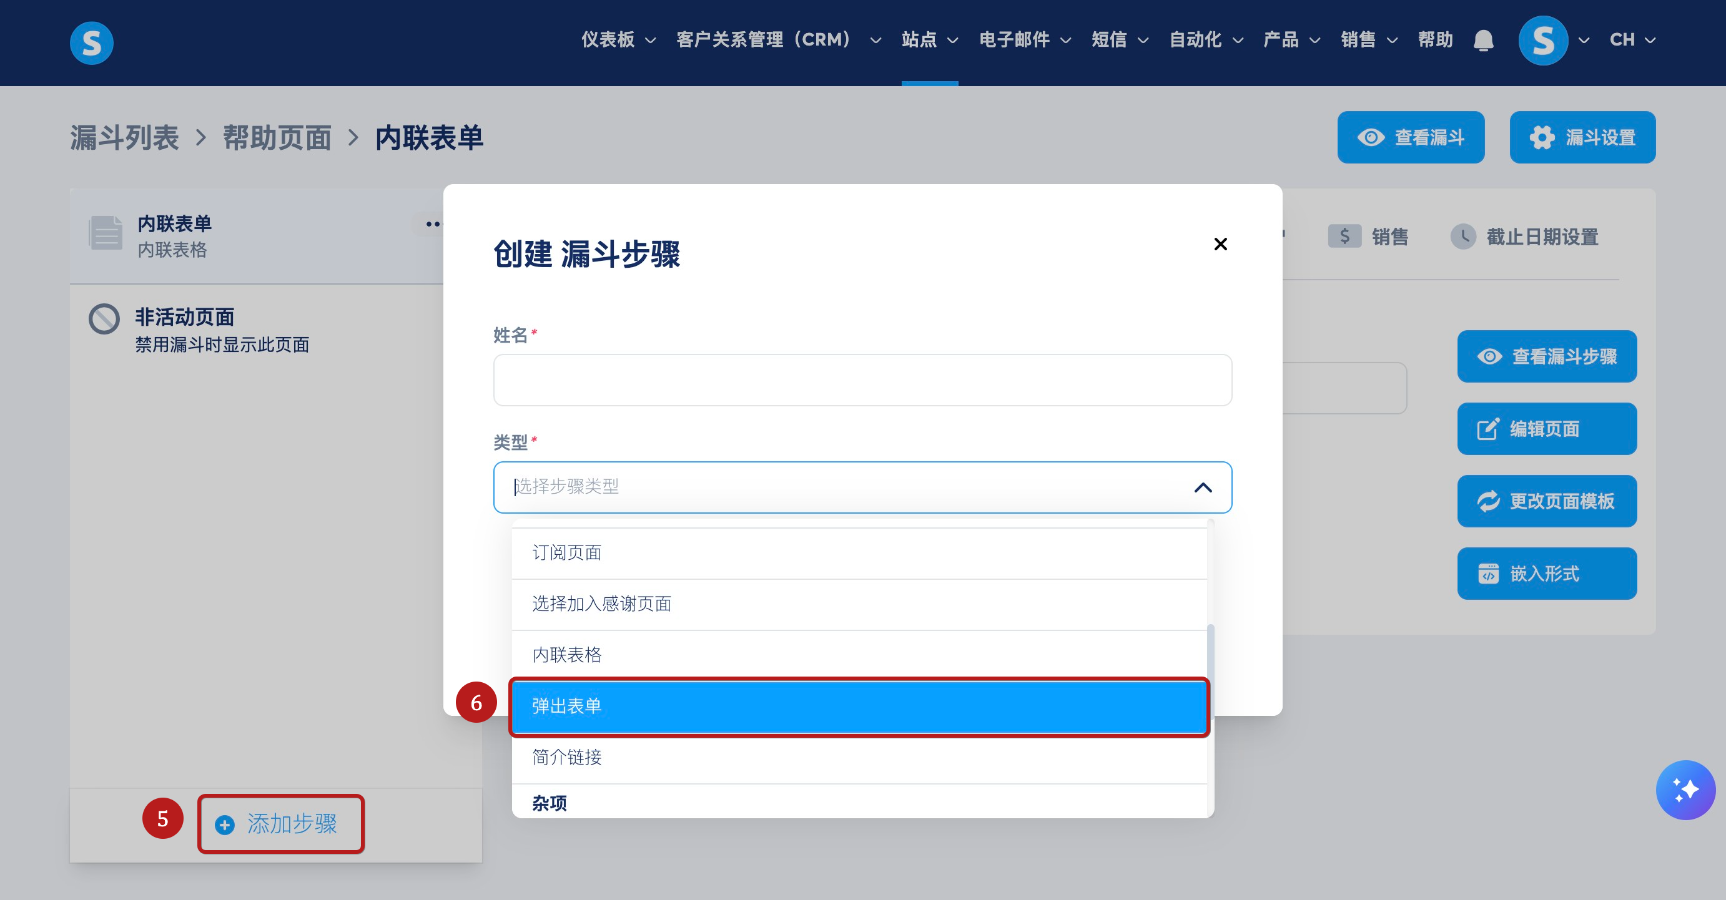Close the 创建漏斗步骤 dialog
Screen dimensions: 1726x900
[1220, 244]
